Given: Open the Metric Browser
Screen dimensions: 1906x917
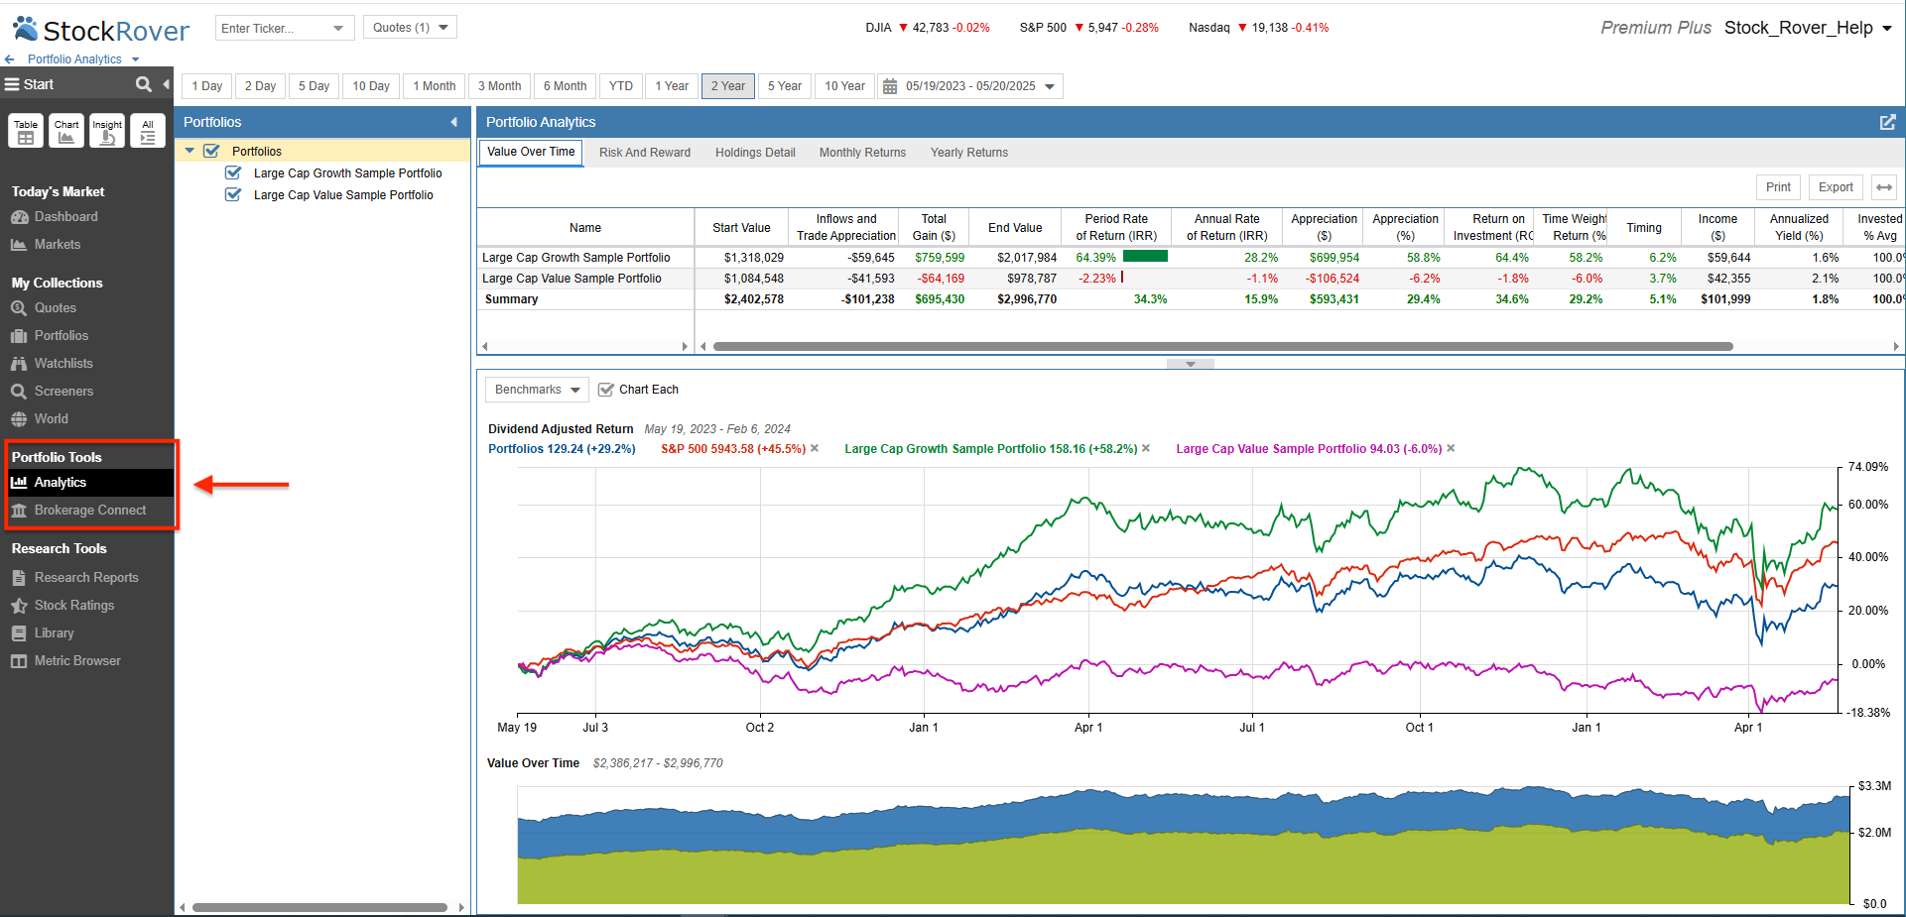Looking at the screenshot, I should pos(76,660).
